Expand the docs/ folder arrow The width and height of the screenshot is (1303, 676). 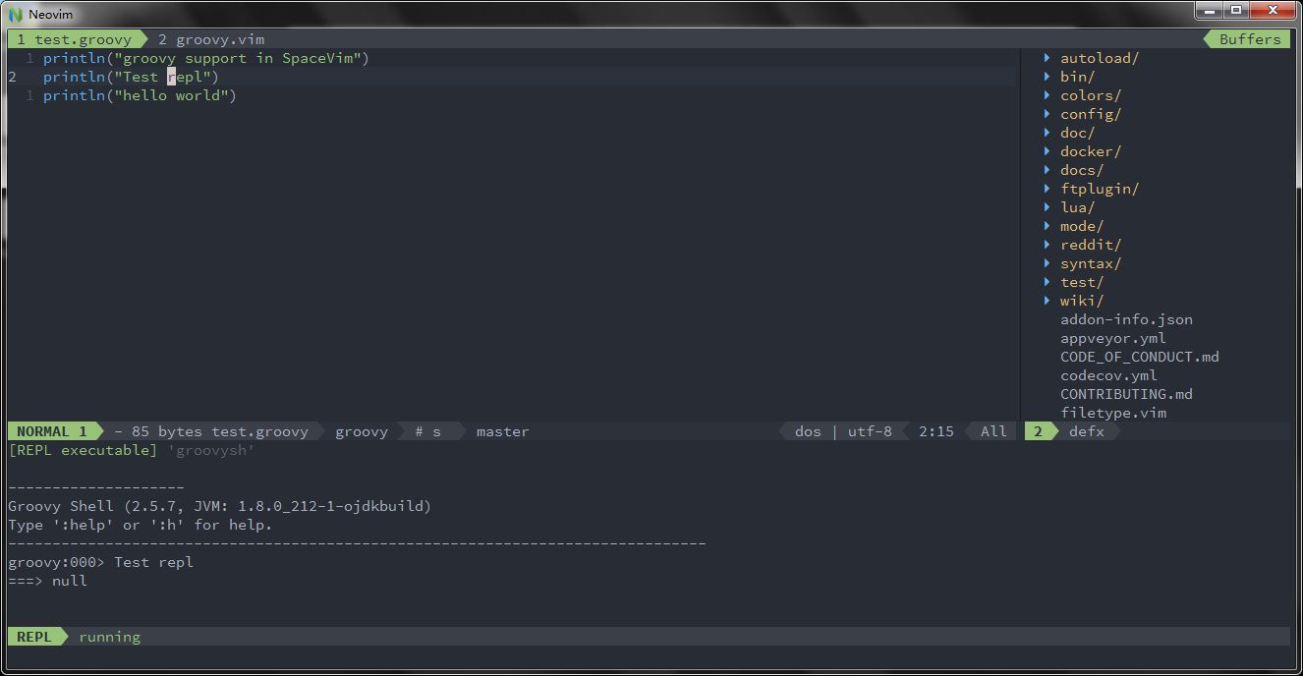(1048, 170)
